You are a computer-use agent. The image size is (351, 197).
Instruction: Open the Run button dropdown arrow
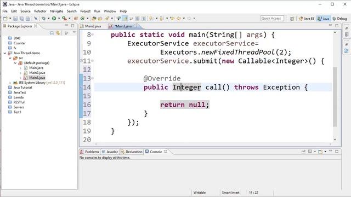pyautogui.click(x=59, y=19)
